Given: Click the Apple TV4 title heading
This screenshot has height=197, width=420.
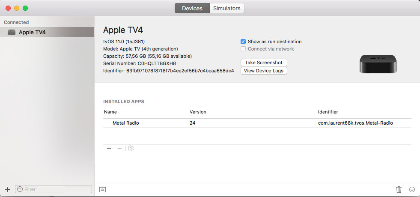Looking at the screenshot, I should click(x=123, y=30).
